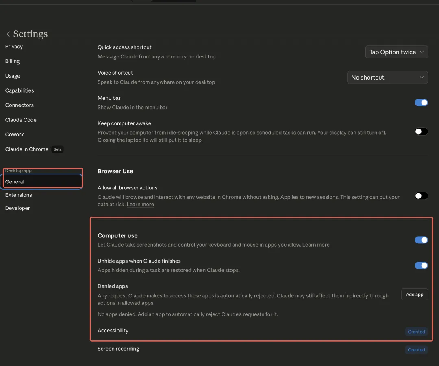Screen dimensions: 439x366
Task: Follow Learn more link under Computer use
Action: pyautogui.click(x=316, y=245)
